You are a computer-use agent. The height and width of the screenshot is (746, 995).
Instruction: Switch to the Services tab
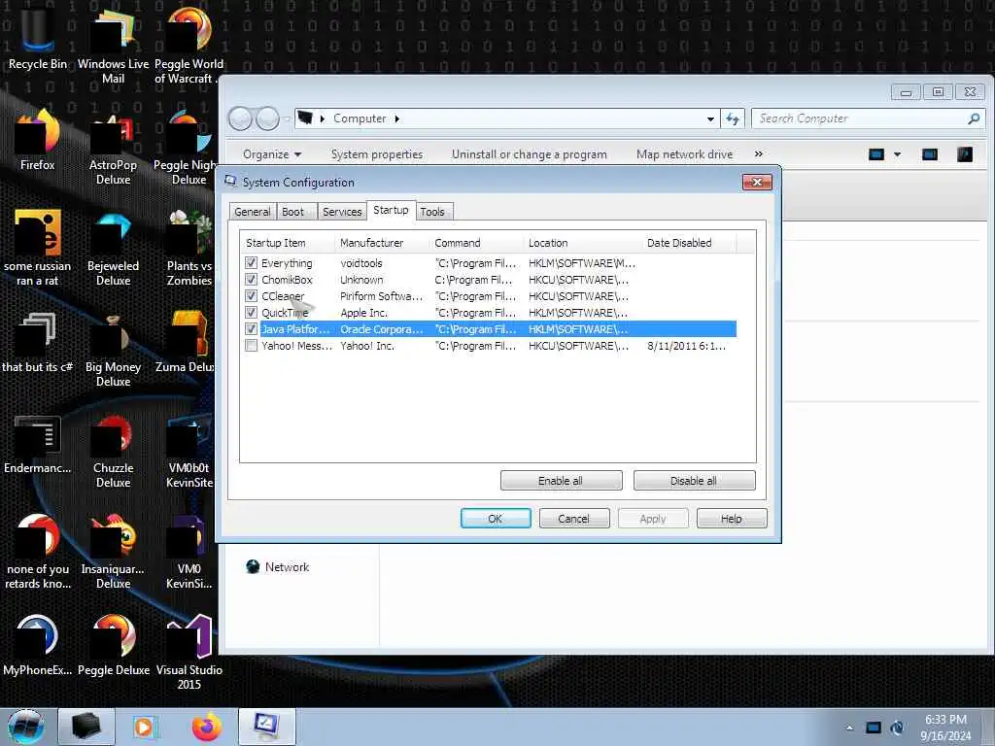342,212
